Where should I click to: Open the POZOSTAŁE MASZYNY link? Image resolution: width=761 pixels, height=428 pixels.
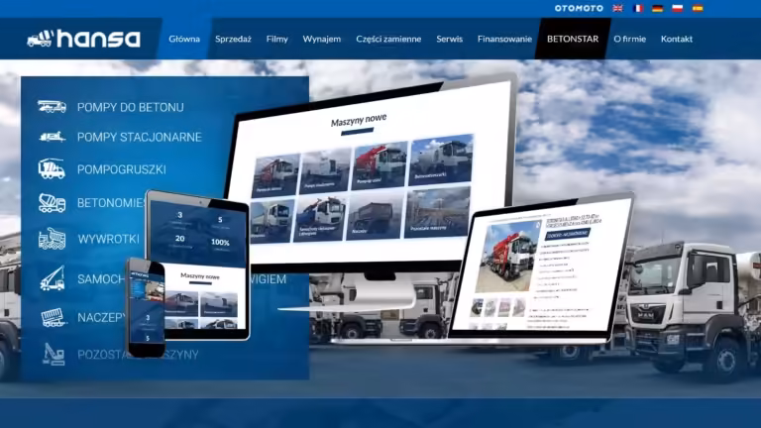click(x=138, y=355)
